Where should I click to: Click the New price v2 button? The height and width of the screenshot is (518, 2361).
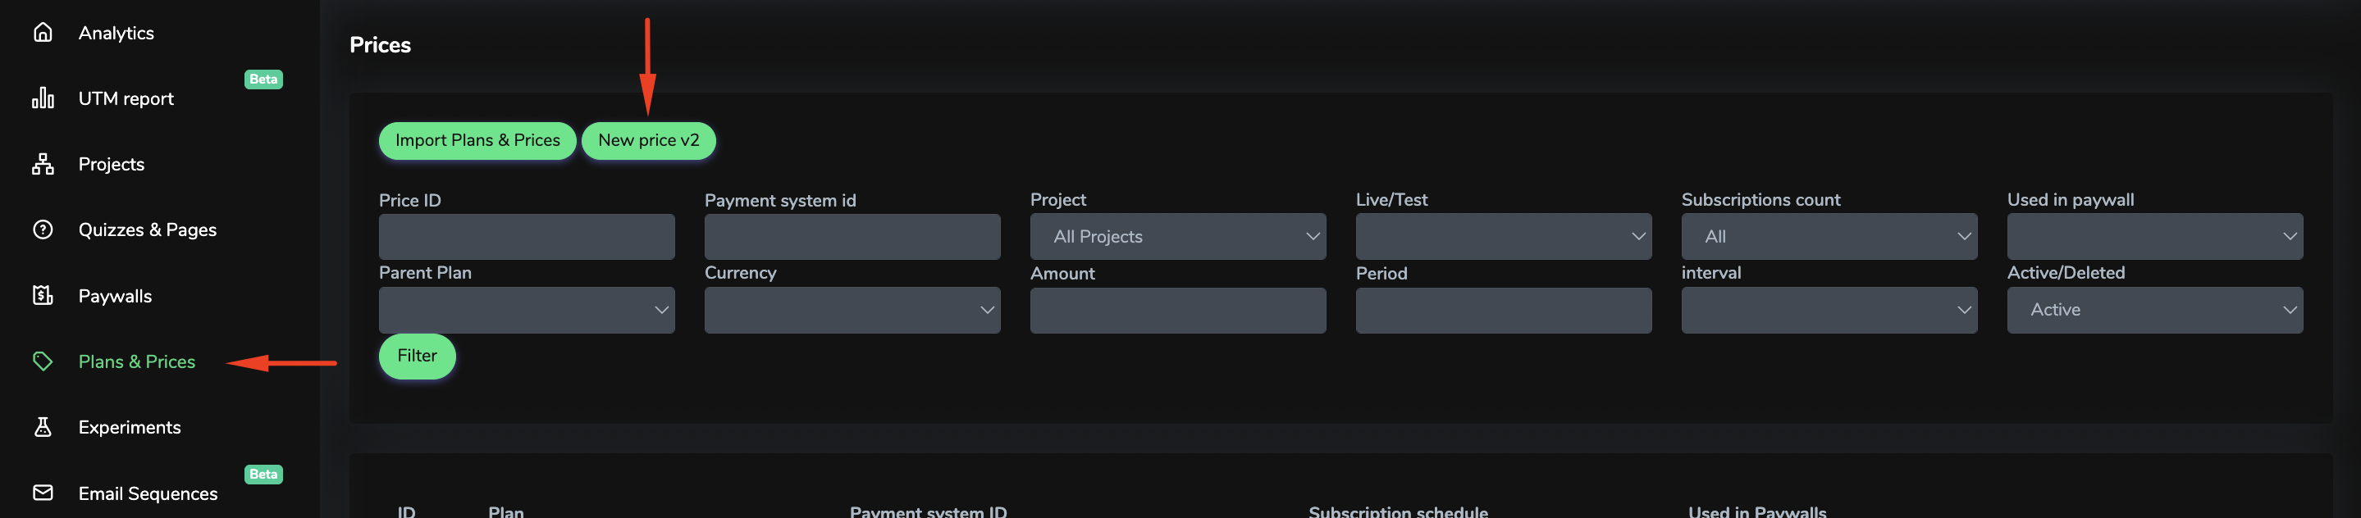tap(648, 141)
